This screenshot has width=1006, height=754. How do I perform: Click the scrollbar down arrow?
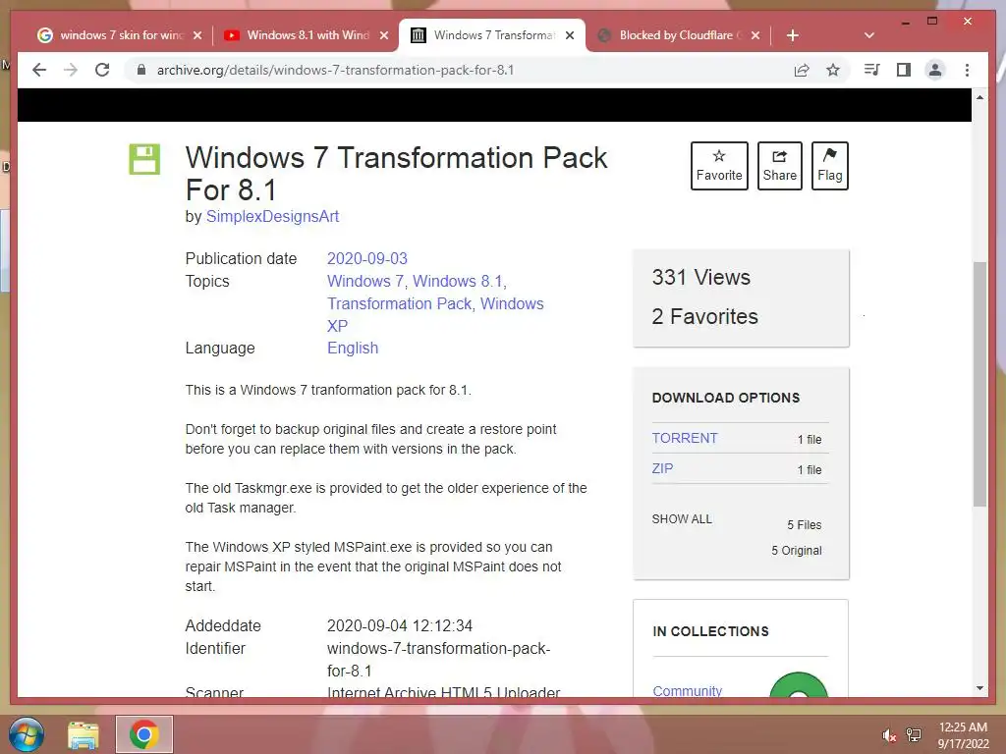[979, 688]
